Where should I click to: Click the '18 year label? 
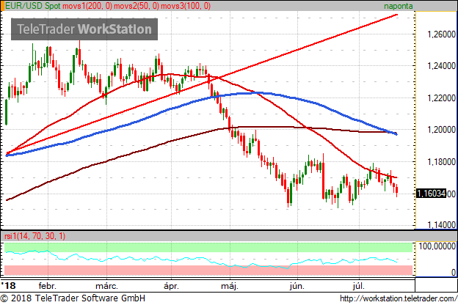(x=8, y=285)
